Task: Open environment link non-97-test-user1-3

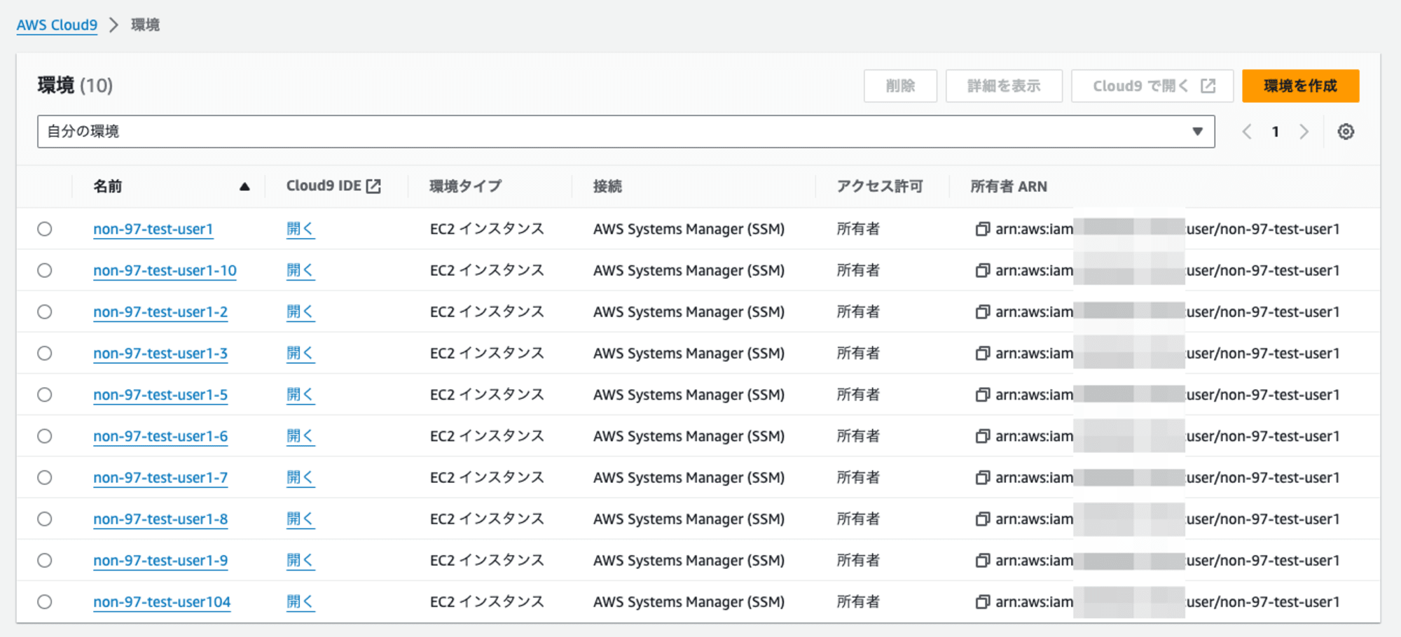Action: (160, 353)
